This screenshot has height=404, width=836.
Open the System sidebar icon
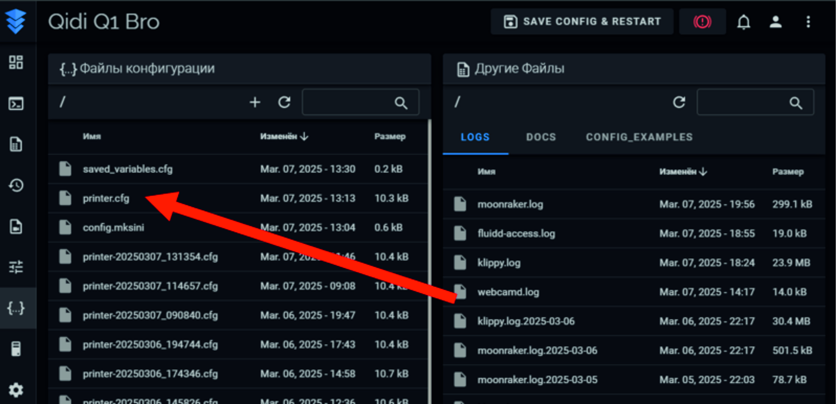pyautogui.click(x=16, y=349)
